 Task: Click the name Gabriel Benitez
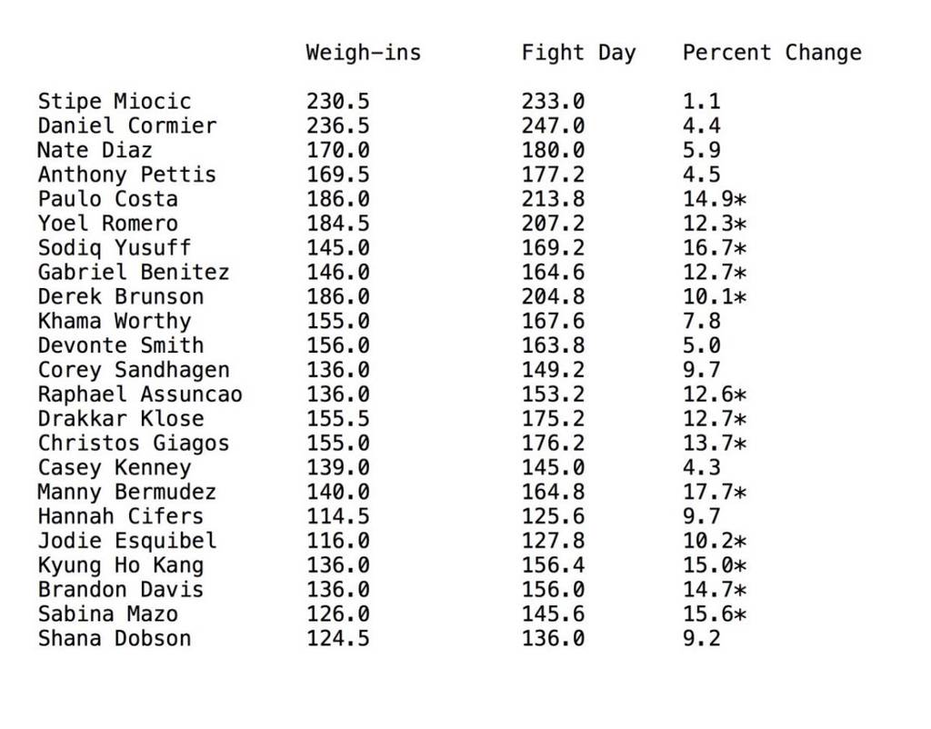pyautogui.click(x=133, y=273)
